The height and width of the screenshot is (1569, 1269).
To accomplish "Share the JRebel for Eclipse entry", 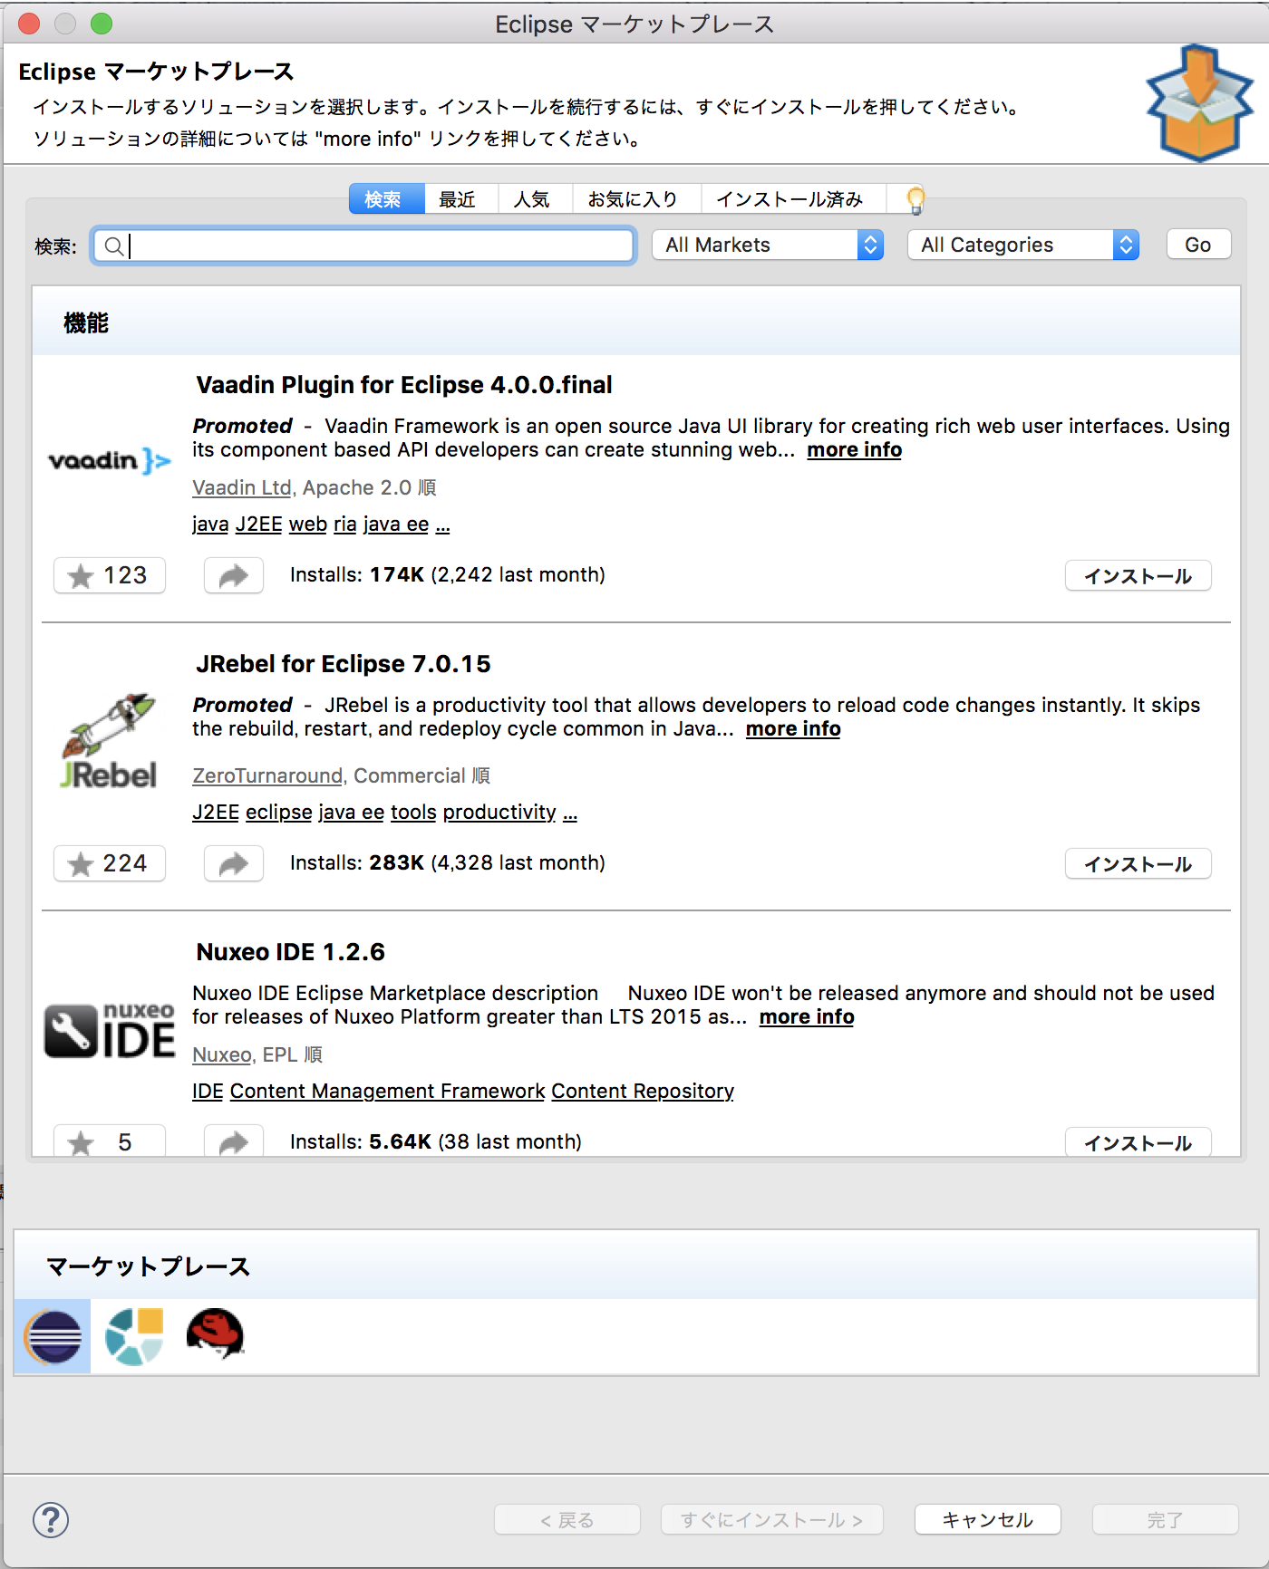I will pyautogui.click(x=234, y=863).
